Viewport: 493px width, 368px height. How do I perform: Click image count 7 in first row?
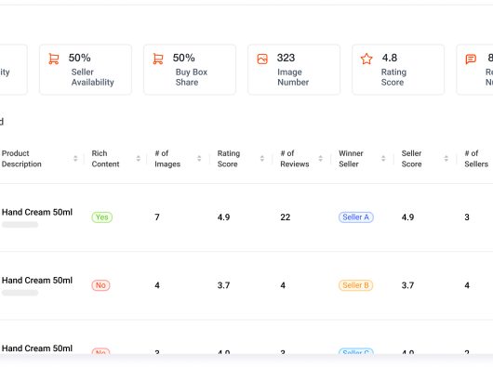point(157,217)
